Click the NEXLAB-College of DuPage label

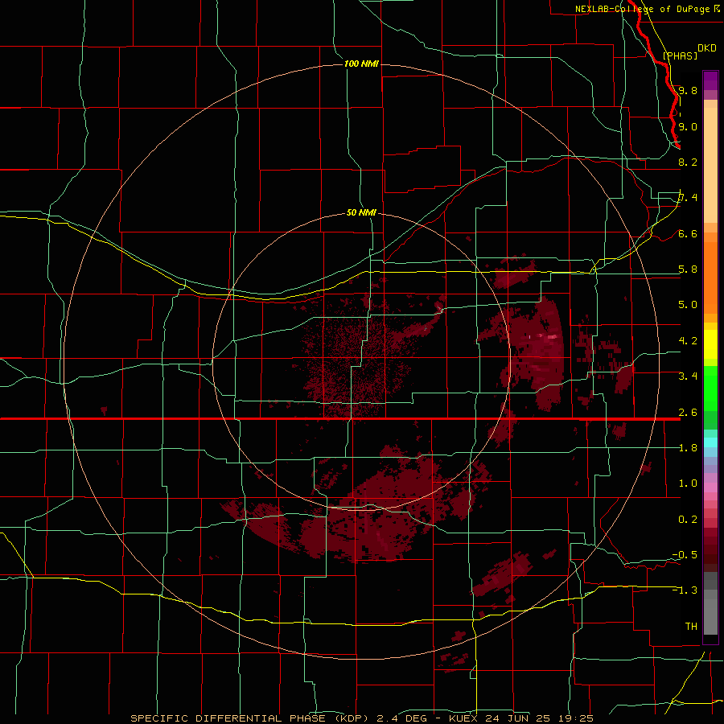(x=642, y=9)
